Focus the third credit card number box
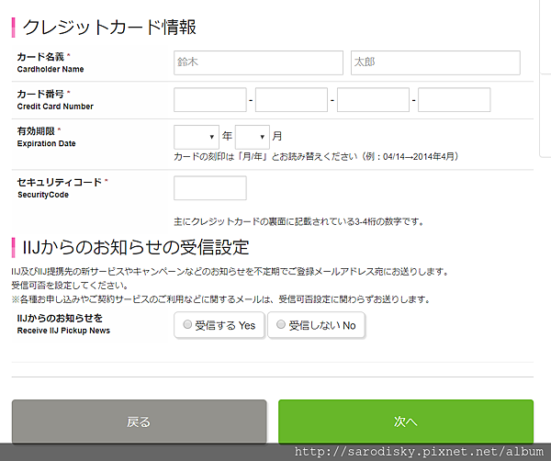The width and height of the screenshot is (551, 461). point(373,100)
